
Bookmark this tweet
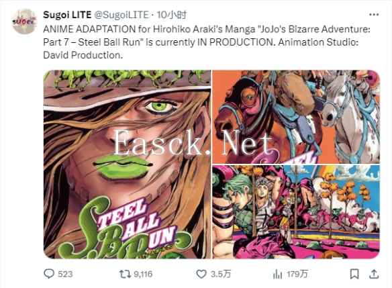pos(354,274)
